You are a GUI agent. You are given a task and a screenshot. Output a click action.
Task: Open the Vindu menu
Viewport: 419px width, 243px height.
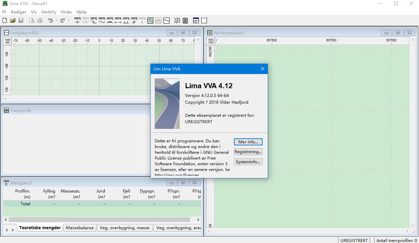click(x=66, y=12)
